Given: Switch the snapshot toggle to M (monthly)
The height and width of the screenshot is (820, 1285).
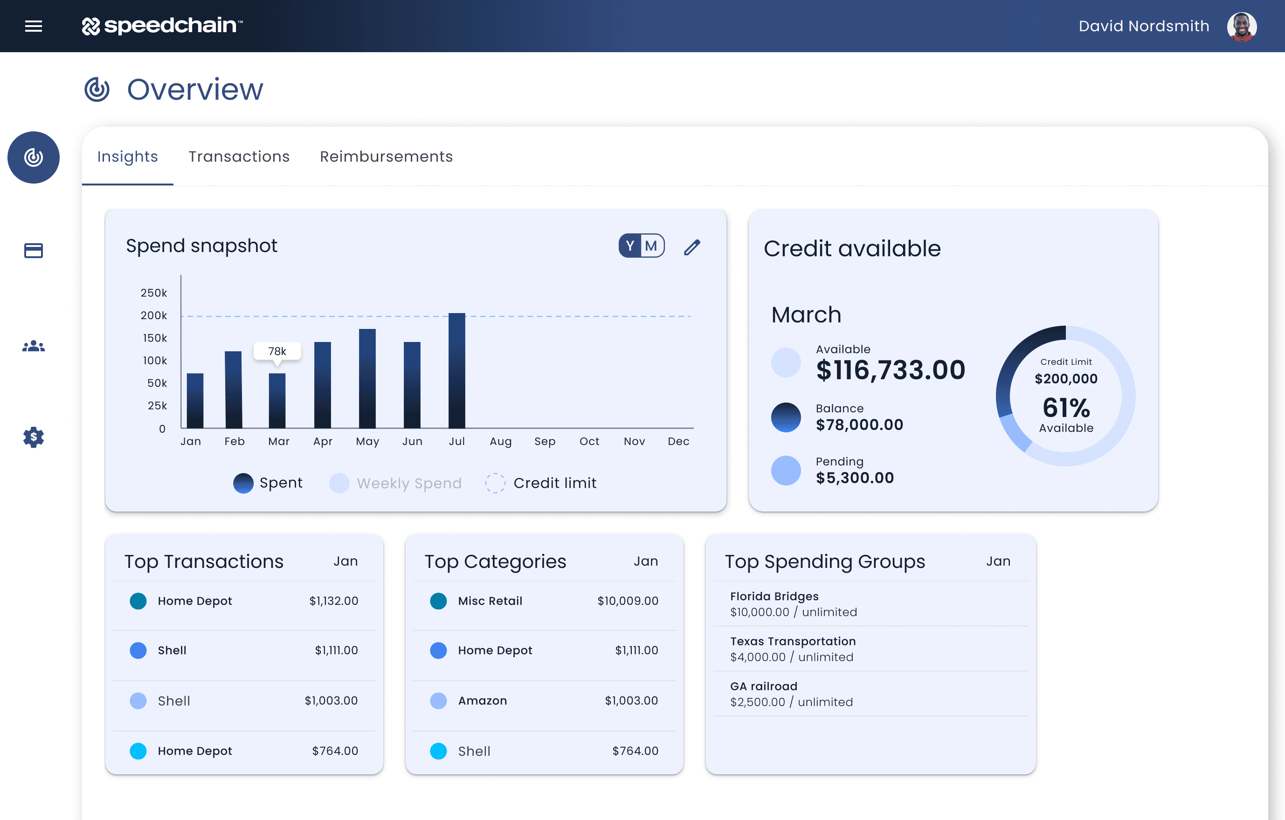Looking at the screenshot, I should 651,246.
